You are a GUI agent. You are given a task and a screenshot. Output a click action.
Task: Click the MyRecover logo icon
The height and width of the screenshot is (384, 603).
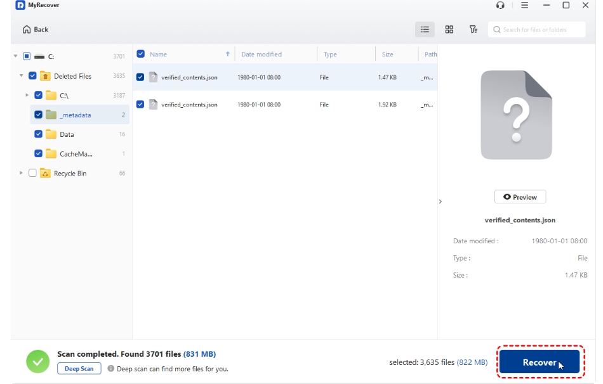pos(20,5)
